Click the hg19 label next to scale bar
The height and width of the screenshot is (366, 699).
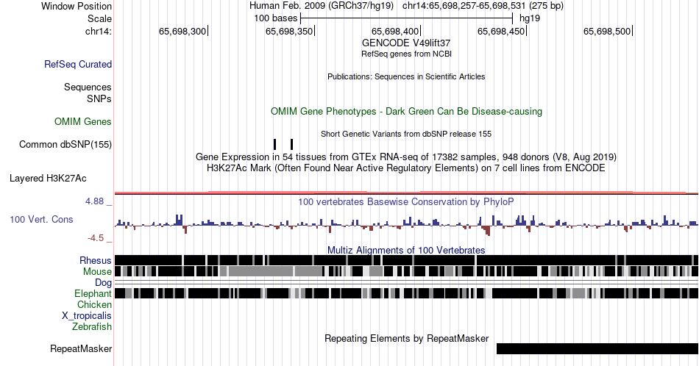point(530,18)
